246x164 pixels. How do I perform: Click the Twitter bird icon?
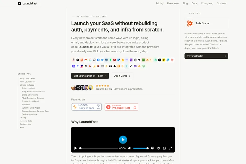(102, 60)
